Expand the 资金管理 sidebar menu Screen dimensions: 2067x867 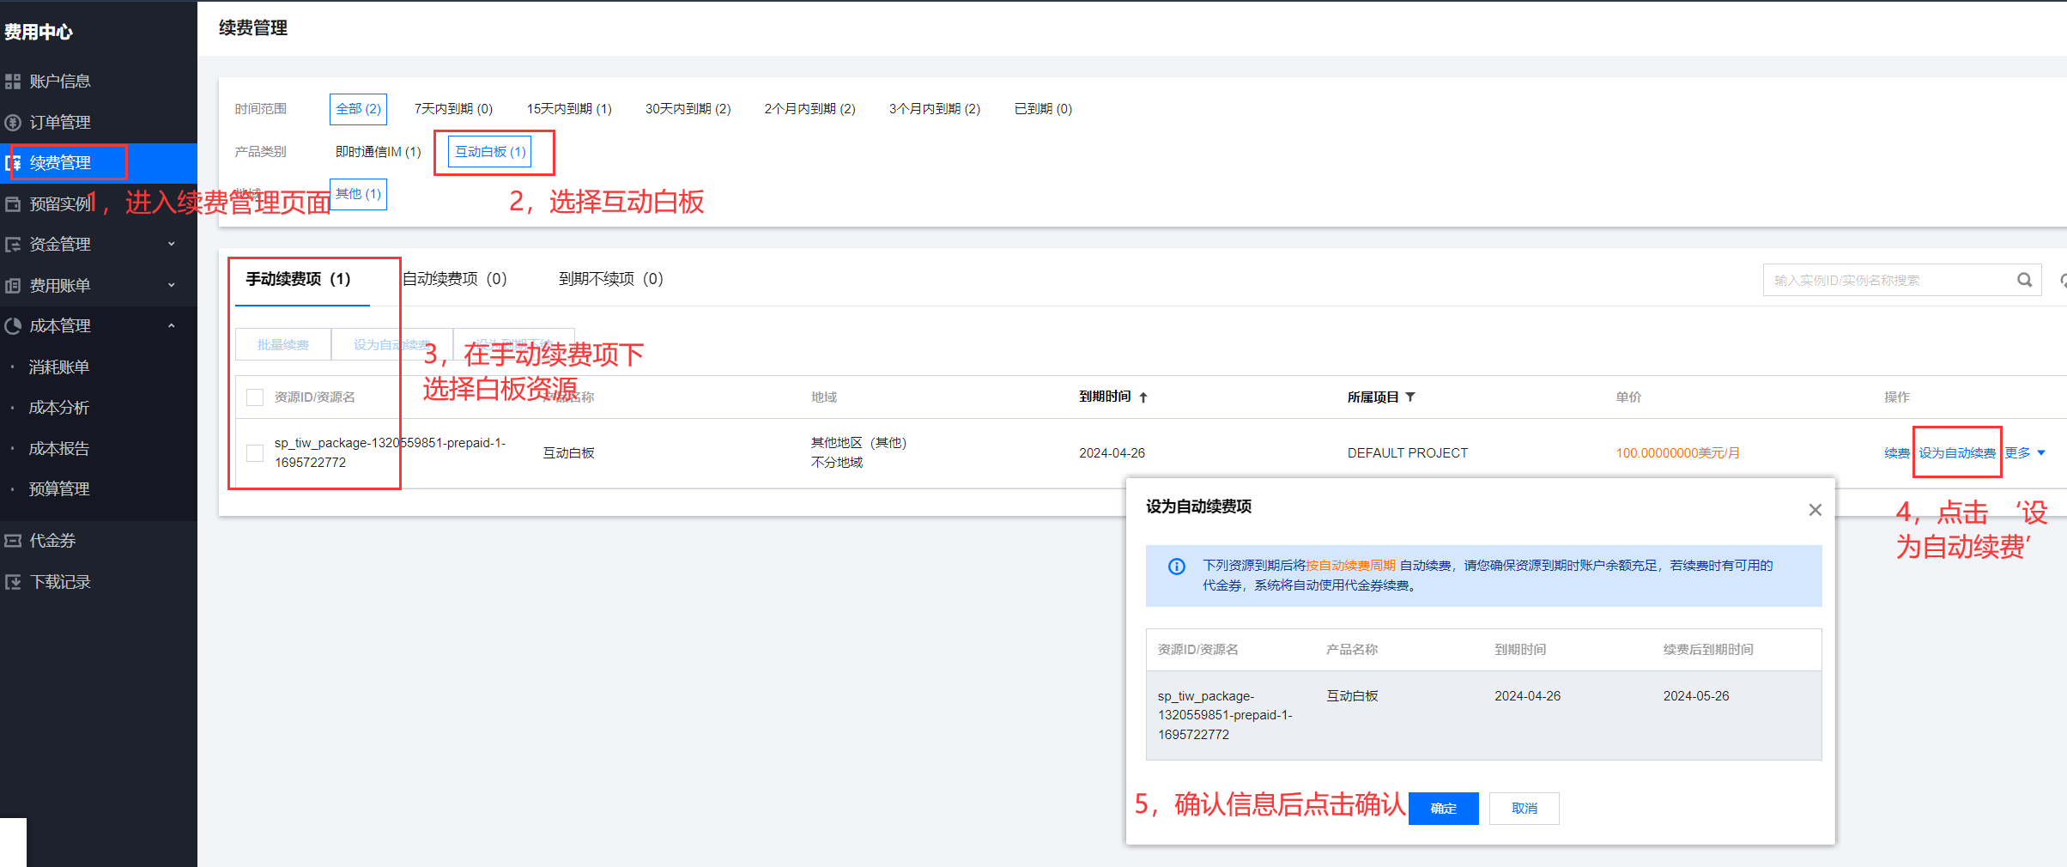coord(171,245)
